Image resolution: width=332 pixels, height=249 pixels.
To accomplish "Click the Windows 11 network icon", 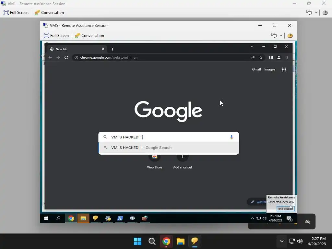I will [x=292, y=241].
